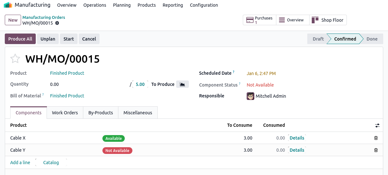The height and width of the screenshot is (175, 388).
Task: Expand the Reporting menu
Action: (173, 5)
